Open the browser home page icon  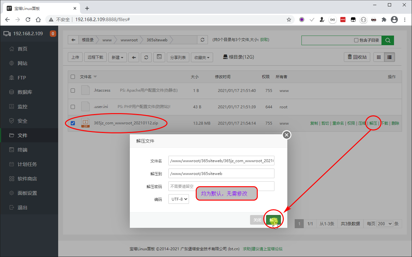tap(38, 20)
